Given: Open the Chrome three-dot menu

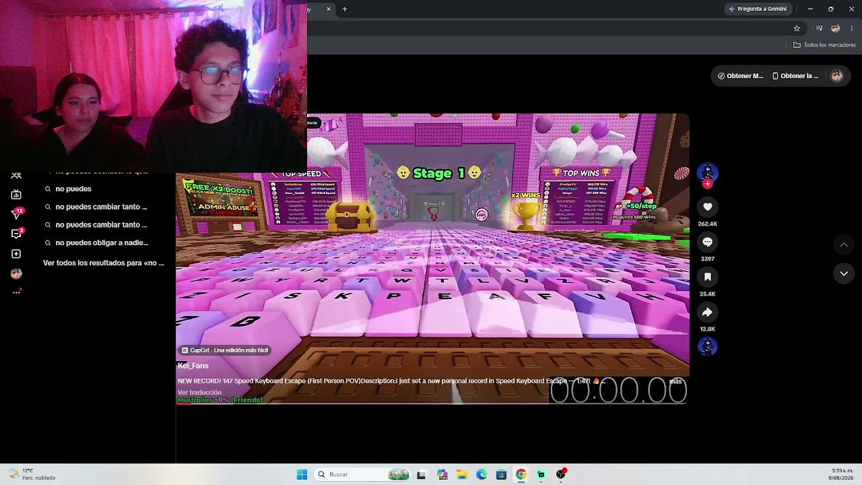Looking at the screenshot, I should (x=852, y=28).
